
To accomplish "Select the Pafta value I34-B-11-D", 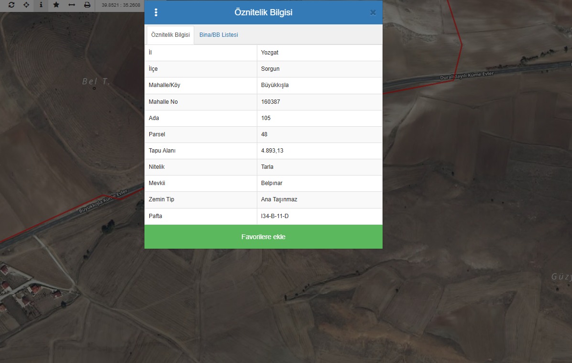I will point(275,216).
